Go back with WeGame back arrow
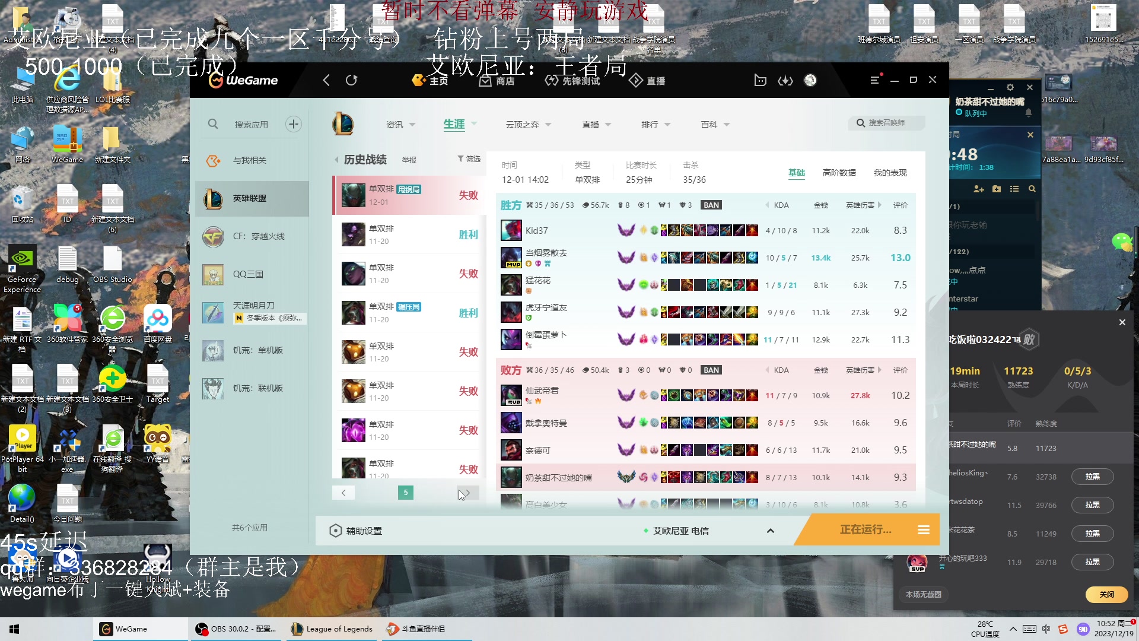This screenshot has width=1139, height=641. pyautogui.click(x=326, y=80)
